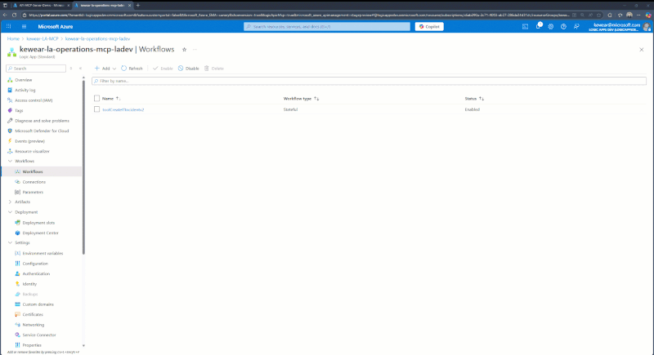Switch to the first browser tab
654x355 pixels.
41,6
